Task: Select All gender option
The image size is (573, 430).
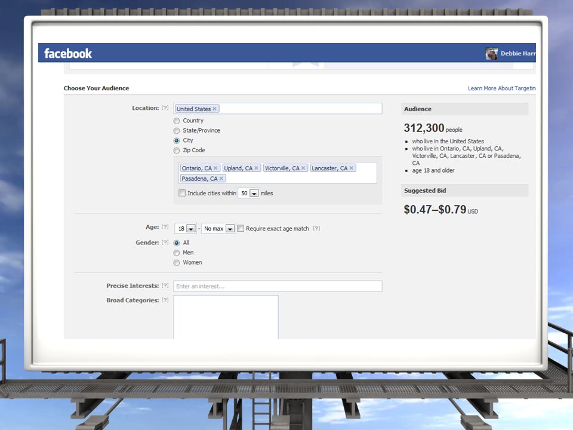Action: click(x=177, y=243)
